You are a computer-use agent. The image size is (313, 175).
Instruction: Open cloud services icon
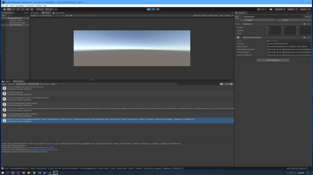click(271, 9)
